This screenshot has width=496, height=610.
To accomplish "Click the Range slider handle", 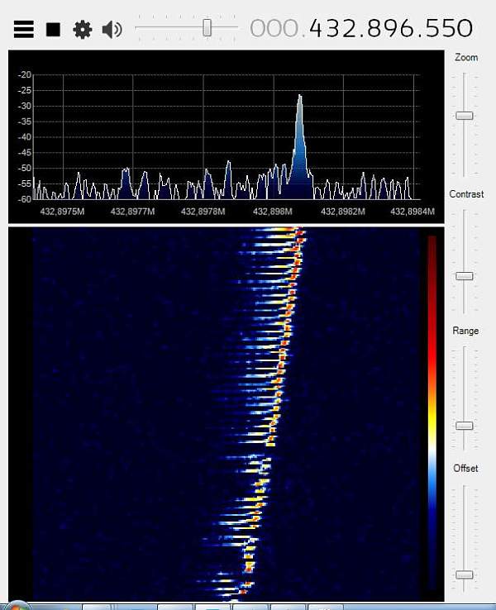I will pos(465,426).
